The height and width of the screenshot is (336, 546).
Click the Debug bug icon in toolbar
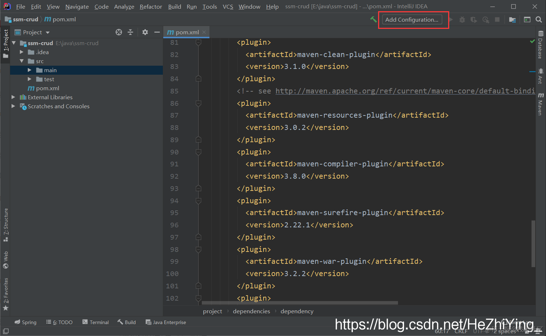click(462, 19)
